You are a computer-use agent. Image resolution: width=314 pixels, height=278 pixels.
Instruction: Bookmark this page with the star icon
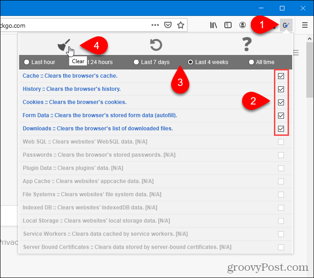point(181,25)
